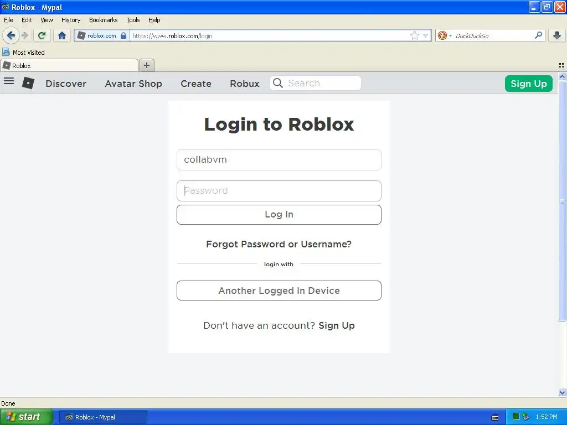Open the Edit menu
Screen dimensions: 567x425
pyautogui.click(x=27, y=20)
